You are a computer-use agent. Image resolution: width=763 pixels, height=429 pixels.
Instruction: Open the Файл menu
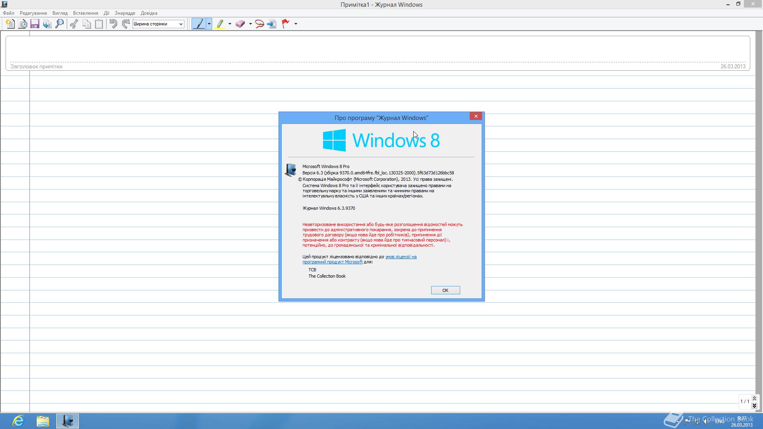8,13
